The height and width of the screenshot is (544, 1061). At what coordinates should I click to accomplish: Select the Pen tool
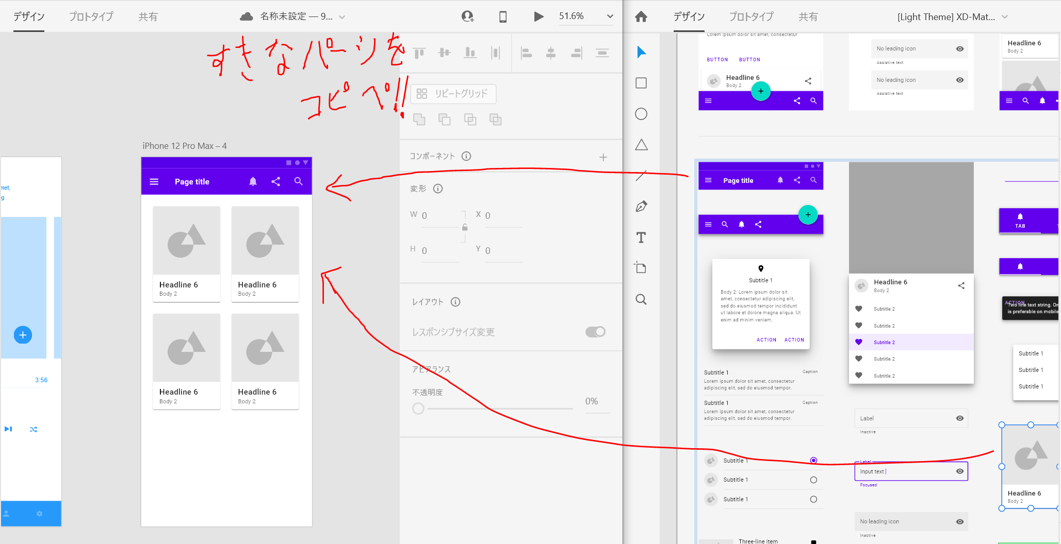click(x=641, y=207)
